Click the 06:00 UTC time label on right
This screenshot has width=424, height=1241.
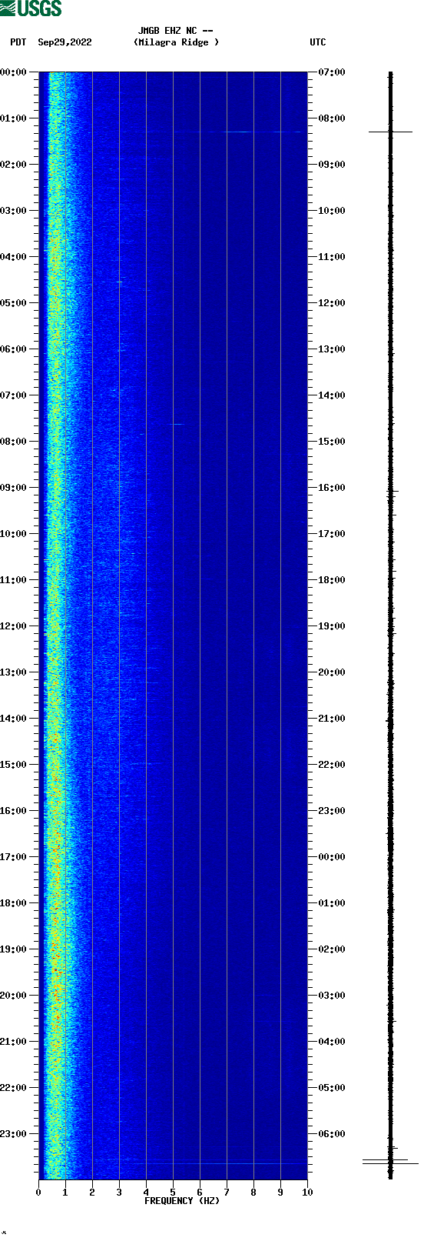pyautogui.click(x=332, y=1134)
